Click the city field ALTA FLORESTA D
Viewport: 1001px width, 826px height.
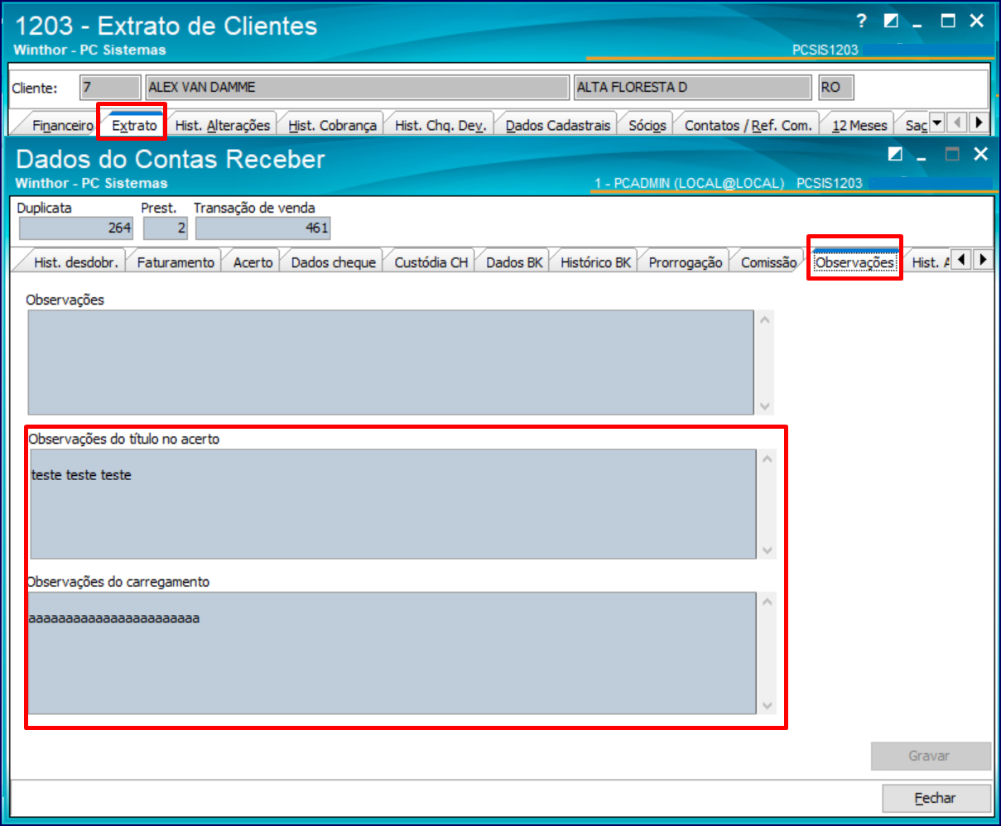click(x=692, y=87)
